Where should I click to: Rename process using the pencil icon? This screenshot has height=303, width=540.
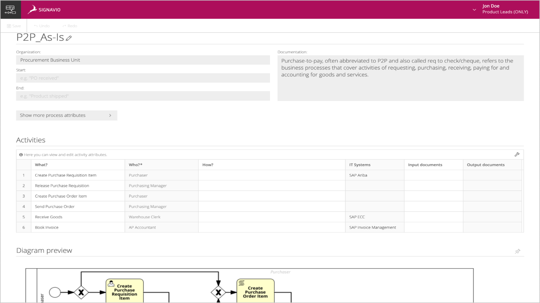pos(69,38)
